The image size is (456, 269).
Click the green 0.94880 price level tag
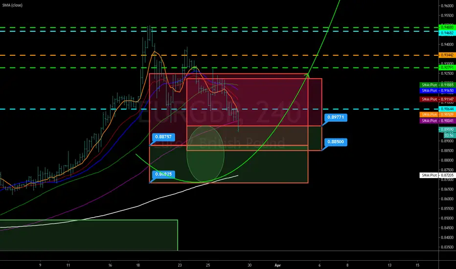click(x=447, y=27)
